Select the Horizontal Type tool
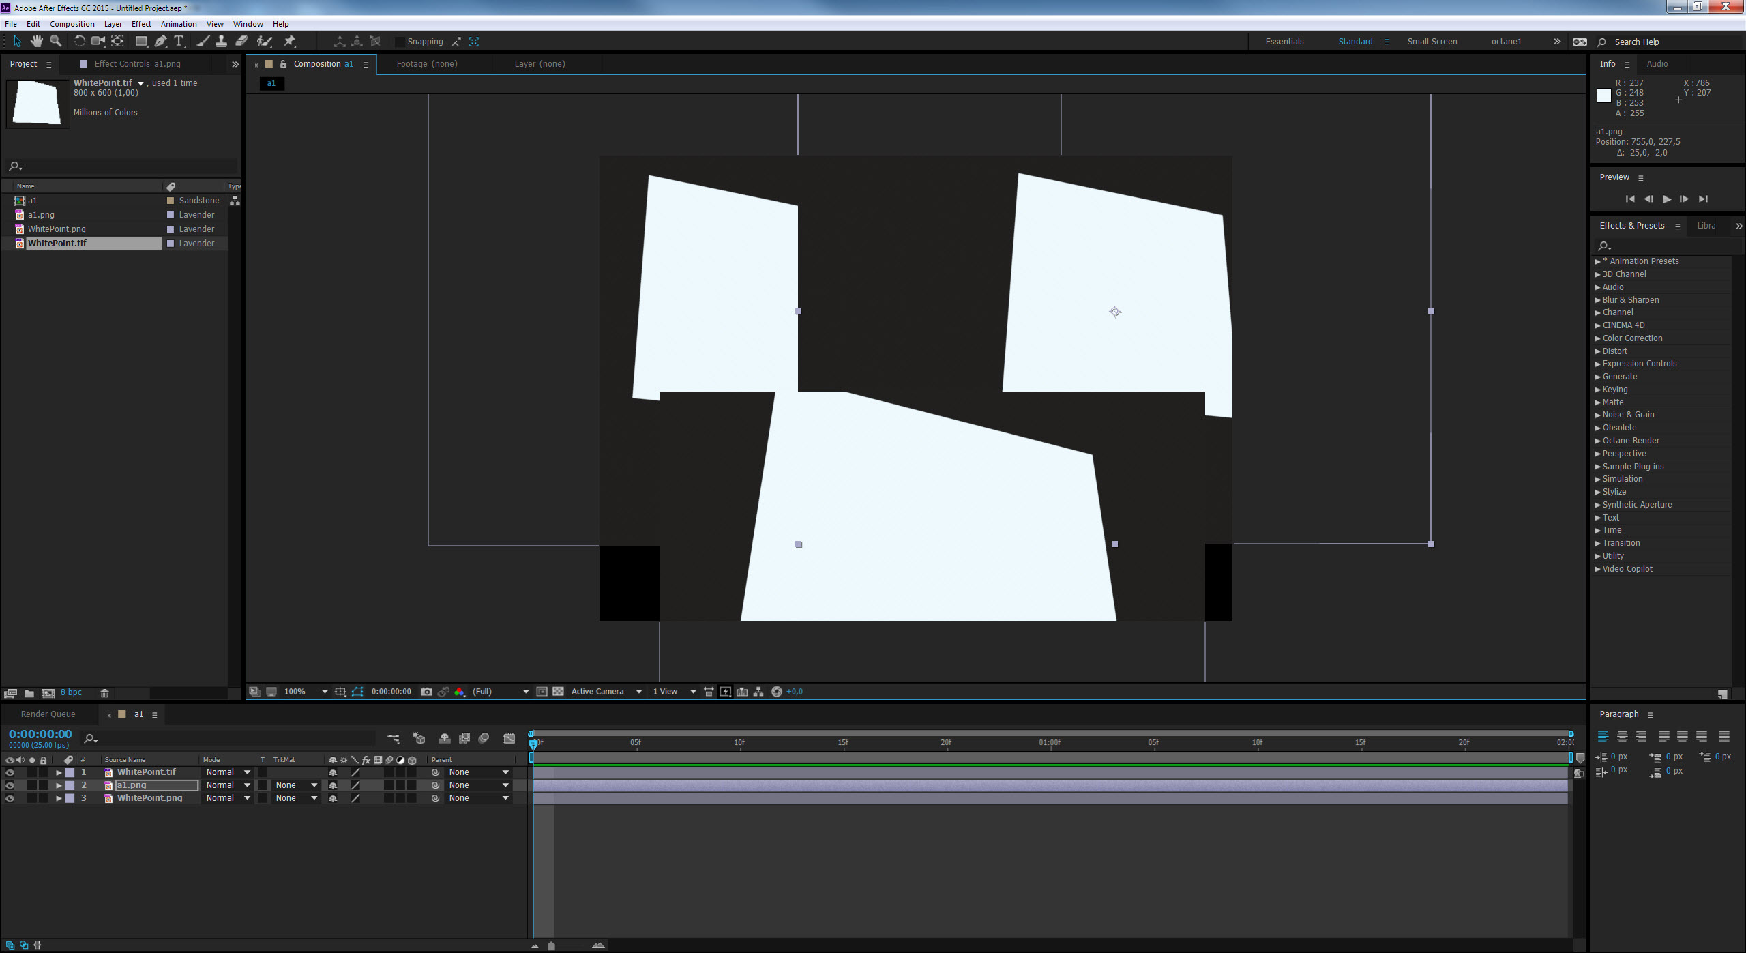The width and height of the screenshot is (1746, 953). coord(179,42)
